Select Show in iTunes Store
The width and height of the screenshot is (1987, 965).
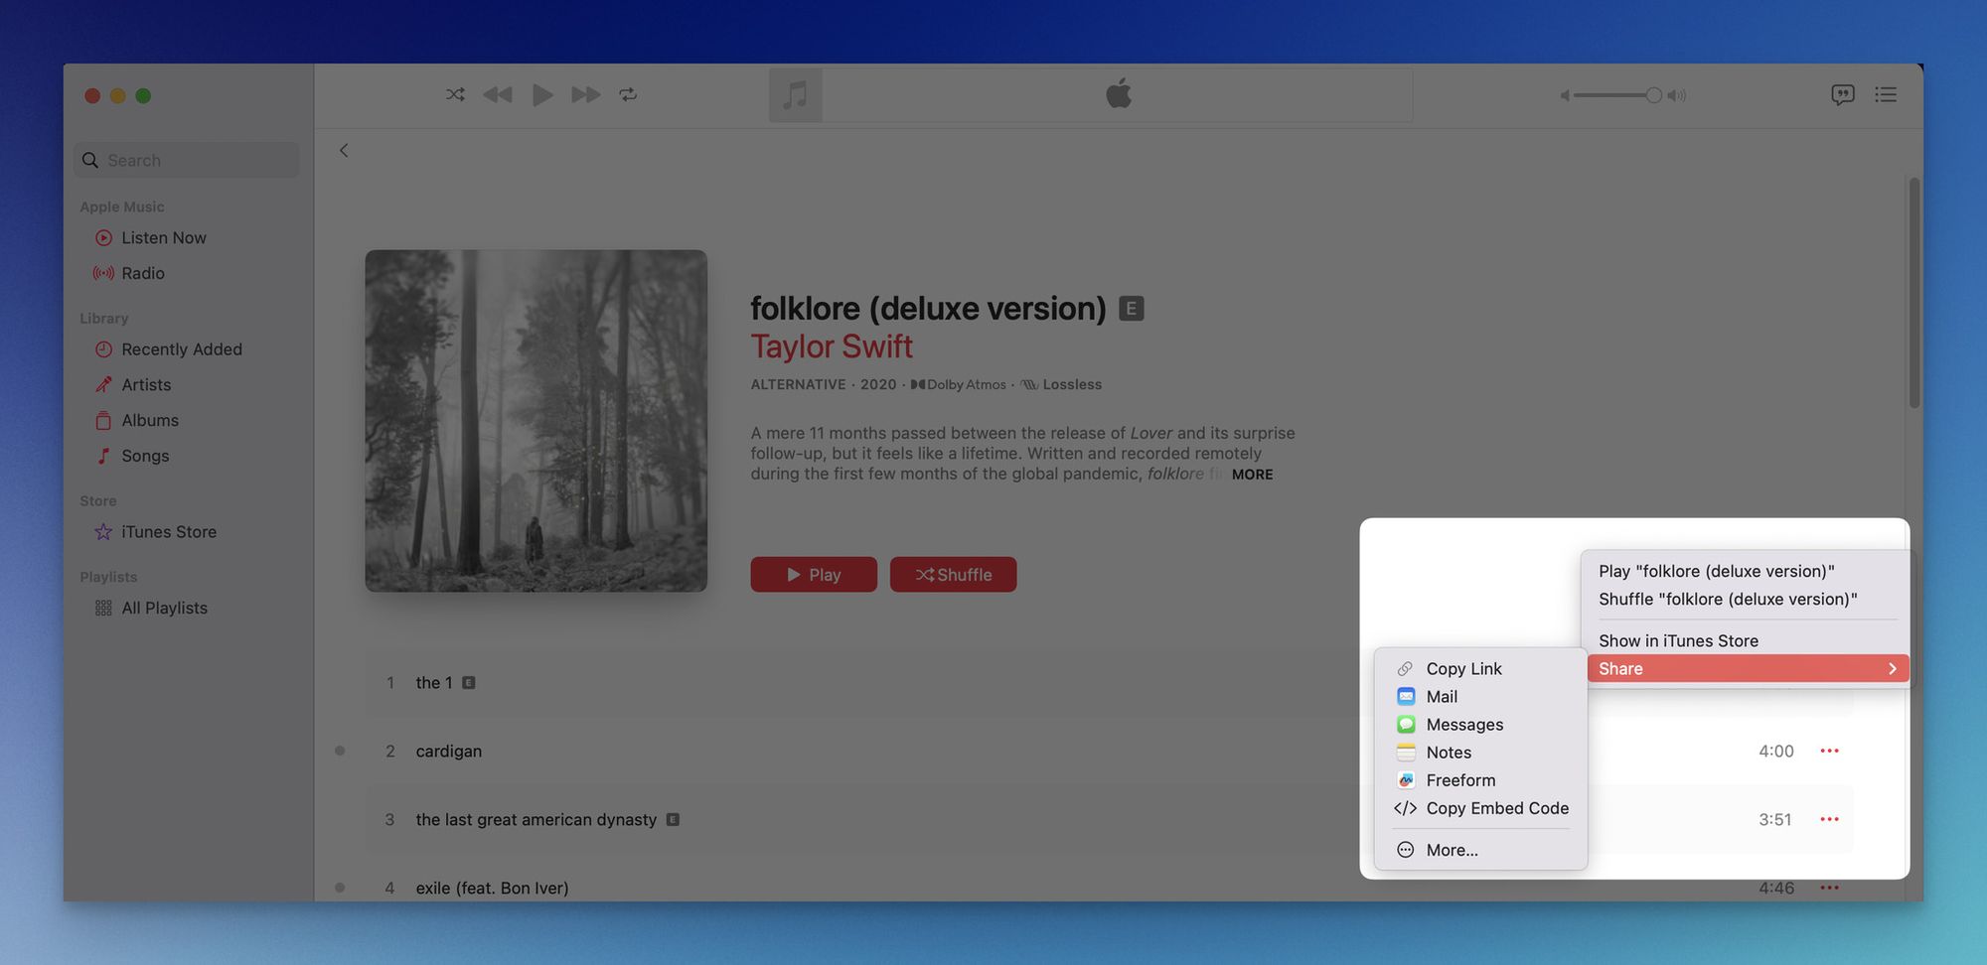[x=1678, y=640]
